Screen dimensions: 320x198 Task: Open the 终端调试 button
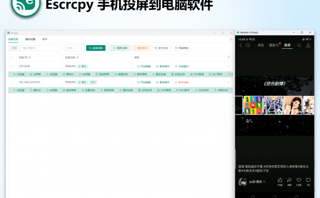coord(182,48)
